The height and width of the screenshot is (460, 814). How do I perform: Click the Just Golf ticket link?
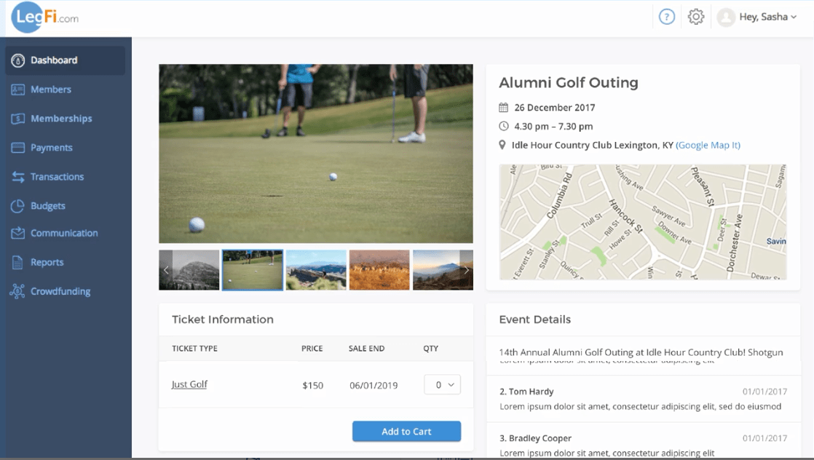point(189,384)
